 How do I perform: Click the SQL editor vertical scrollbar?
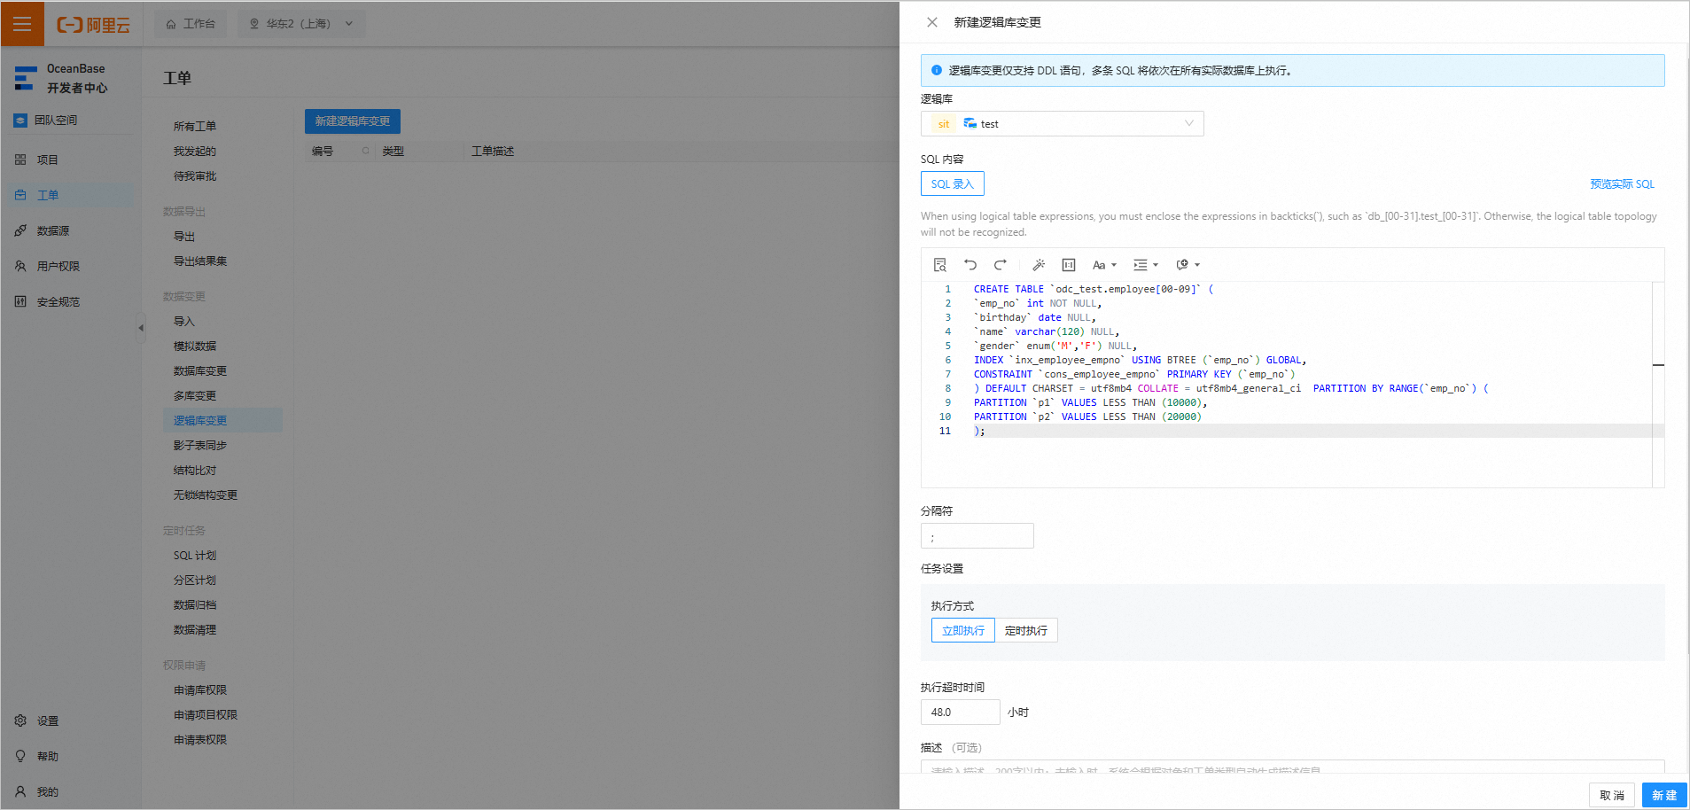coord(1658,385)
